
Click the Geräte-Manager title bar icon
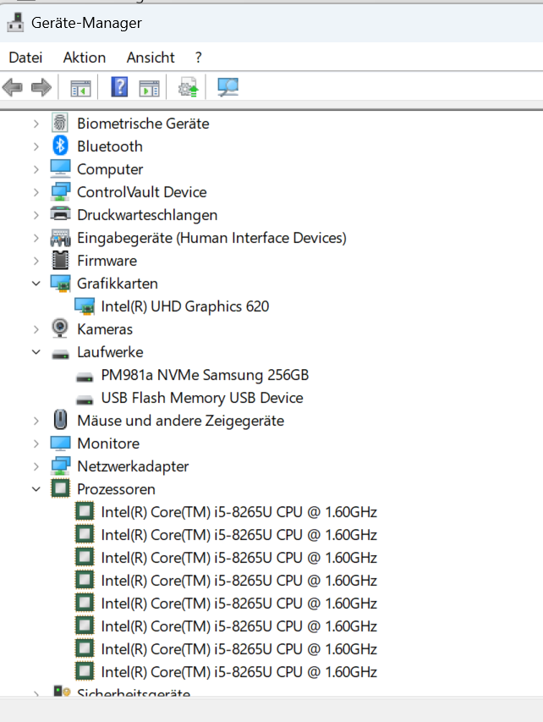pyautogui.click(x=15, y=22)
